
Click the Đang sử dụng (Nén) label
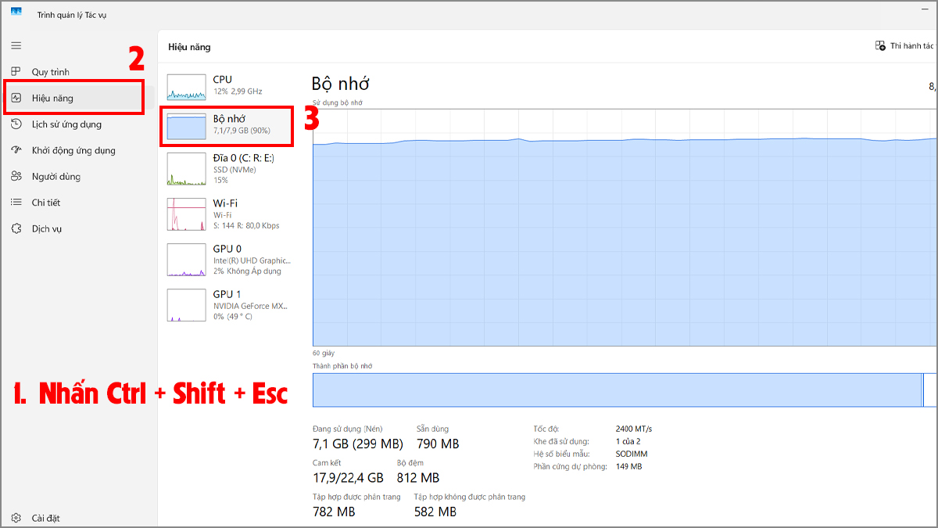click(x=348, y=429)
